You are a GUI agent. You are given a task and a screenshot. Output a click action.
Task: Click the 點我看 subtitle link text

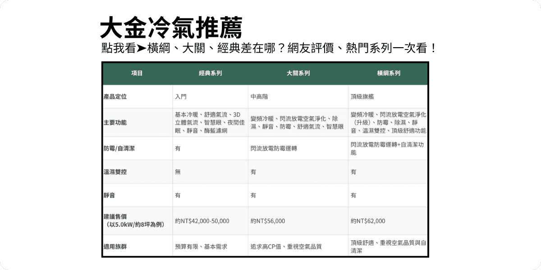point(119,48)
